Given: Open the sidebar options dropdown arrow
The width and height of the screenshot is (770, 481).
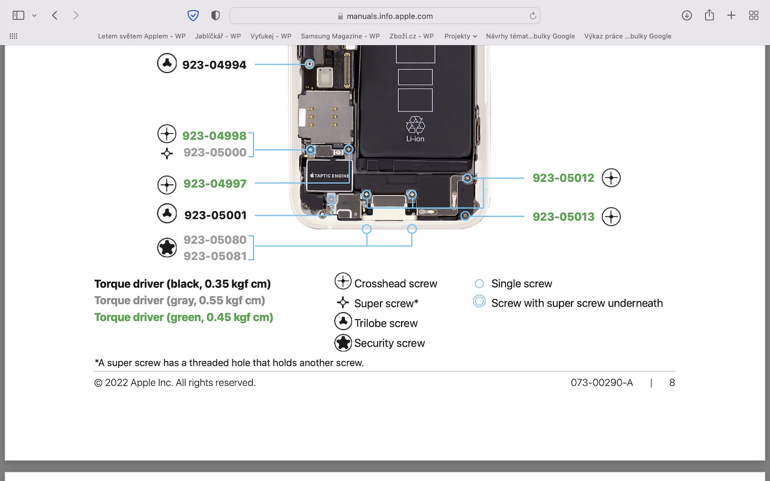Looking at the screenshot, I should (x=34, y=16).
